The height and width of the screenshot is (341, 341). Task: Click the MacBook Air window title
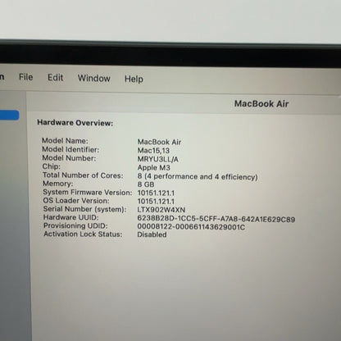(261, 104)
